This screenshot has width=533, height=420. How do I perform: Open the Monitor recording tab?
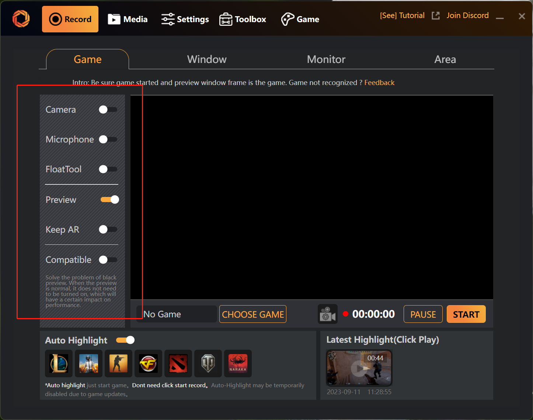tap(326, 59)
